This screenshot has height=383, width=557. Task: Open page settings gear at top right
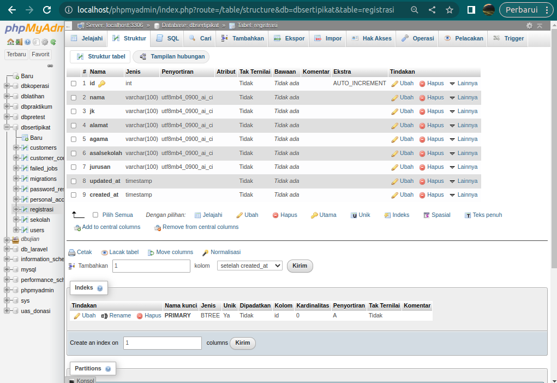pos(529,26)
